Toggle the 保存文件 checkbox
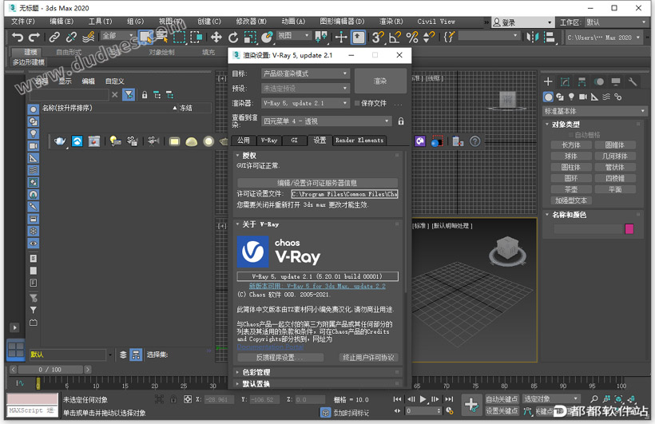Viewport: 655px width, 424px height. pyautogui.click(x=357, y=103)
